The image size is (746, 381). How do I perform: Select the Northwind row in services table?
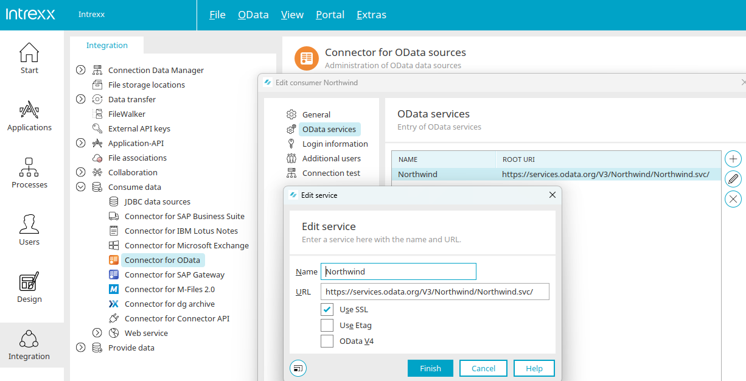point(556,174)
